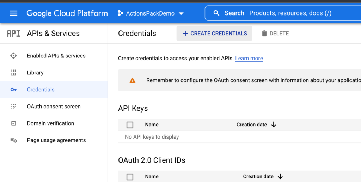361x182 pixels.
Task: Open the OAuth consent screen page
Action: pos(54,107)
